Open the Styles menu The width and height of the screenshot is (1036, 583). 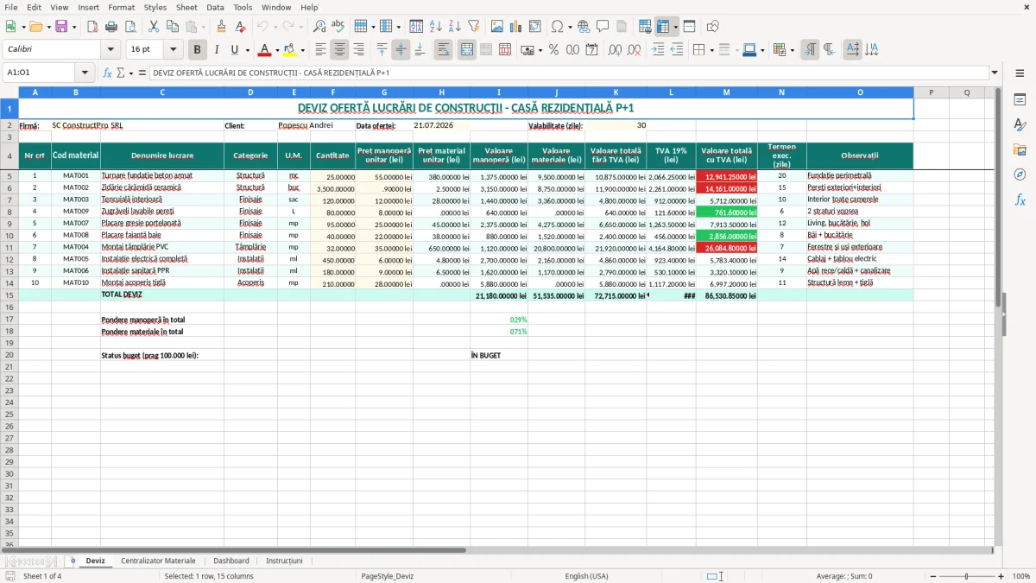pos(155,7)
